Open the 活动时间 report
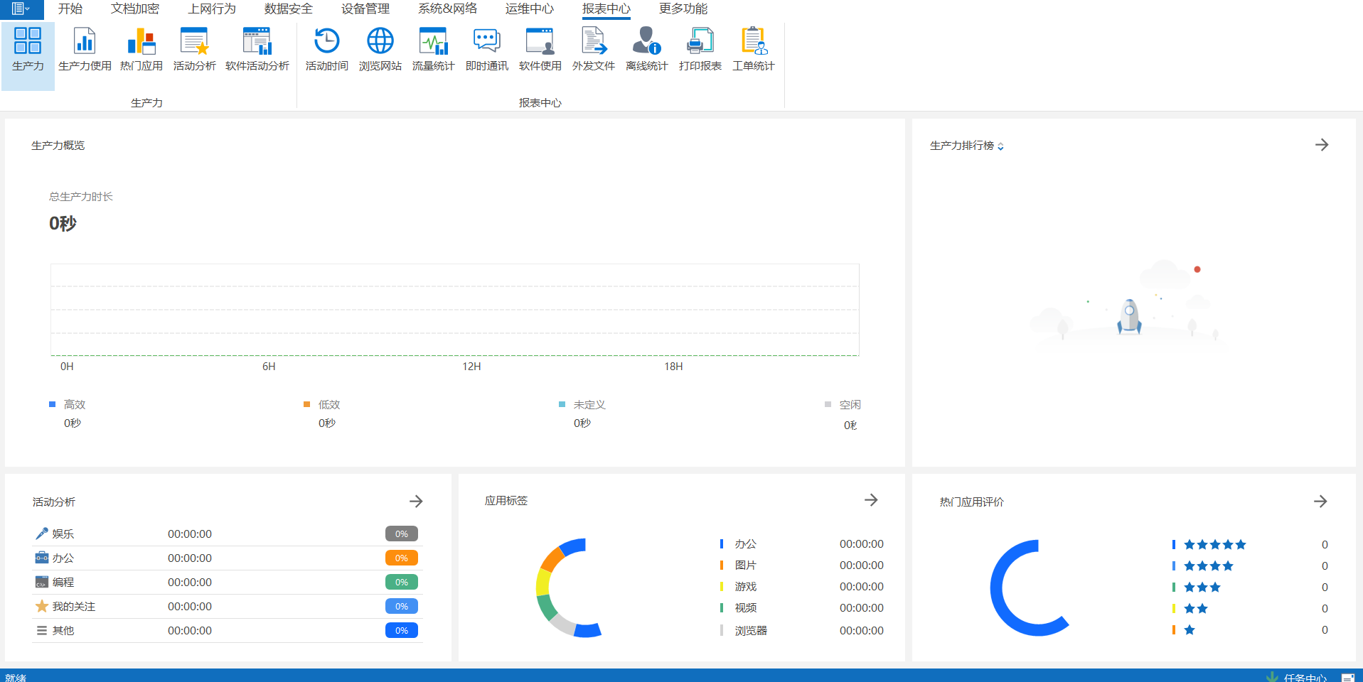The image size is (1363, 682). [x=326, y=49]
